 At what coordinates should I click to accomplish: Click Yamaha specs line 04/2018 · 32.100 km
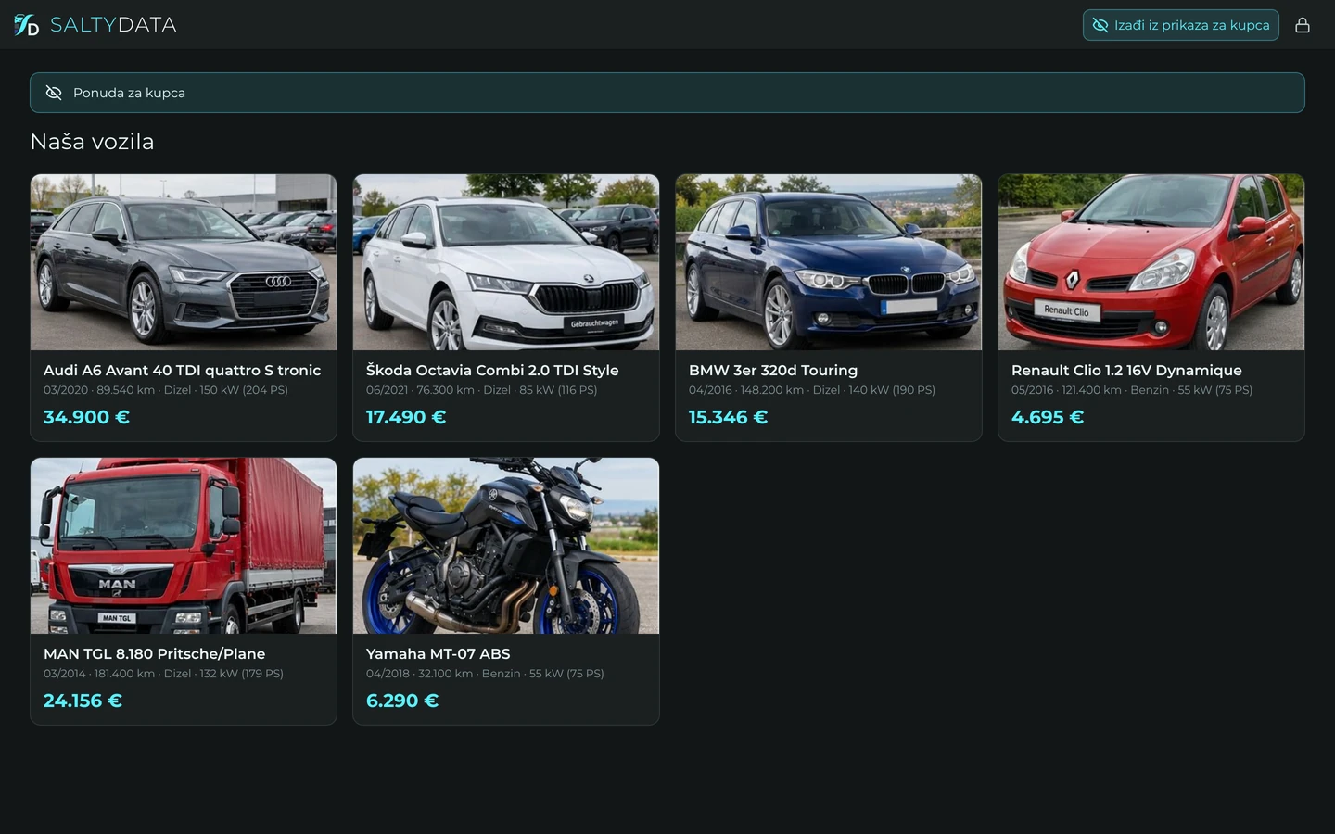(x=485, y=674)
